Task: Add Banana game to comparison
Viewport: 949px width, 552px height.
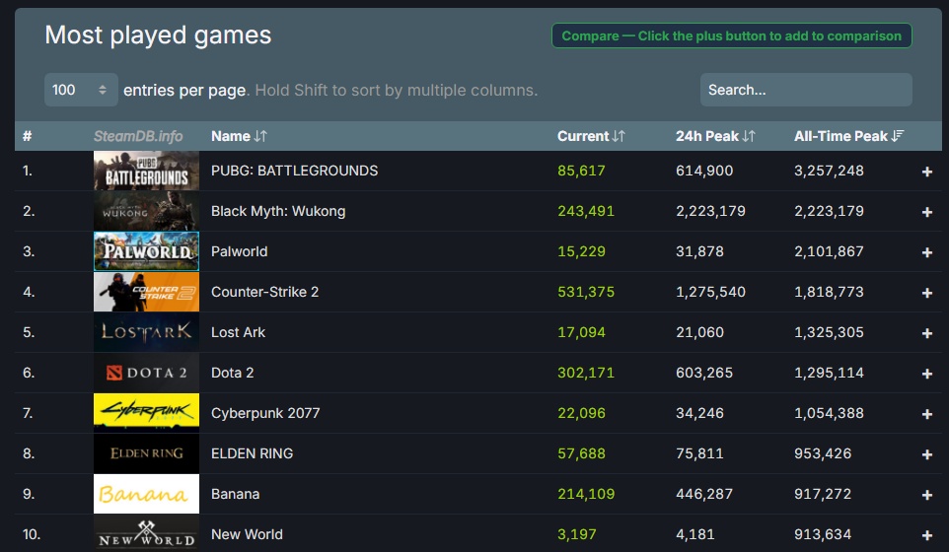Action: point(926,495)
